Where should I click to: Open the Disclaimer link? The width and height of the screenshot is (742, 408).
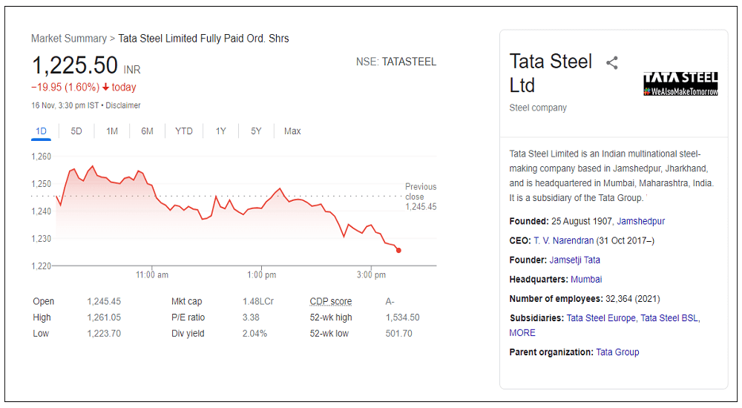pyautogui.click(x=123, y=105)
